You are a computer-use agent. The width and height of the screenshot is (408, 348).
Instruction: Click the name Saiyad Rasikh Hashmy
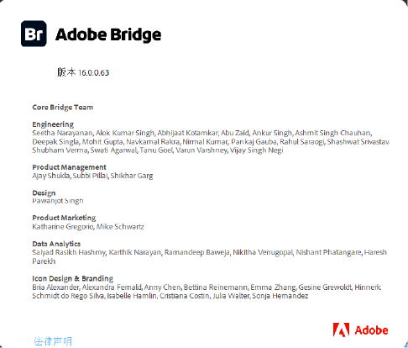click(x=69, y=252)
